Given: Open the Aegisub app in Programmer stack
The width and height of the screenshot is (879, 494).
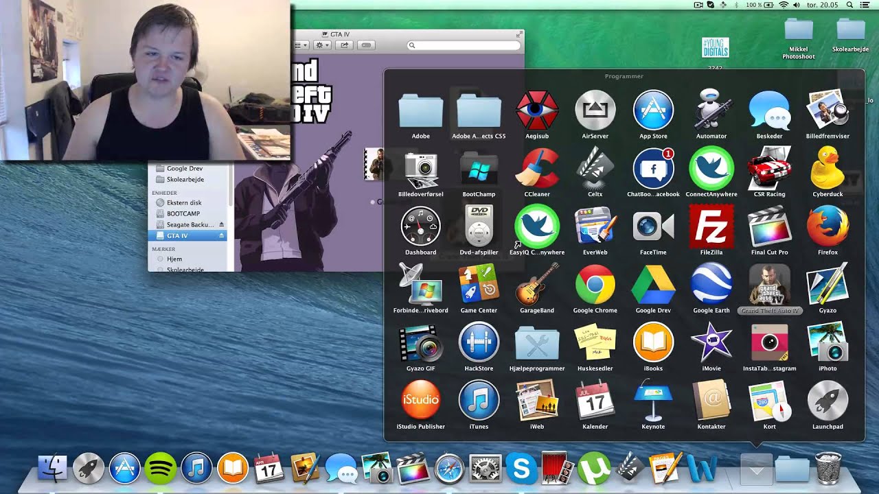Looking at the screenshot, I should point(537,110).
